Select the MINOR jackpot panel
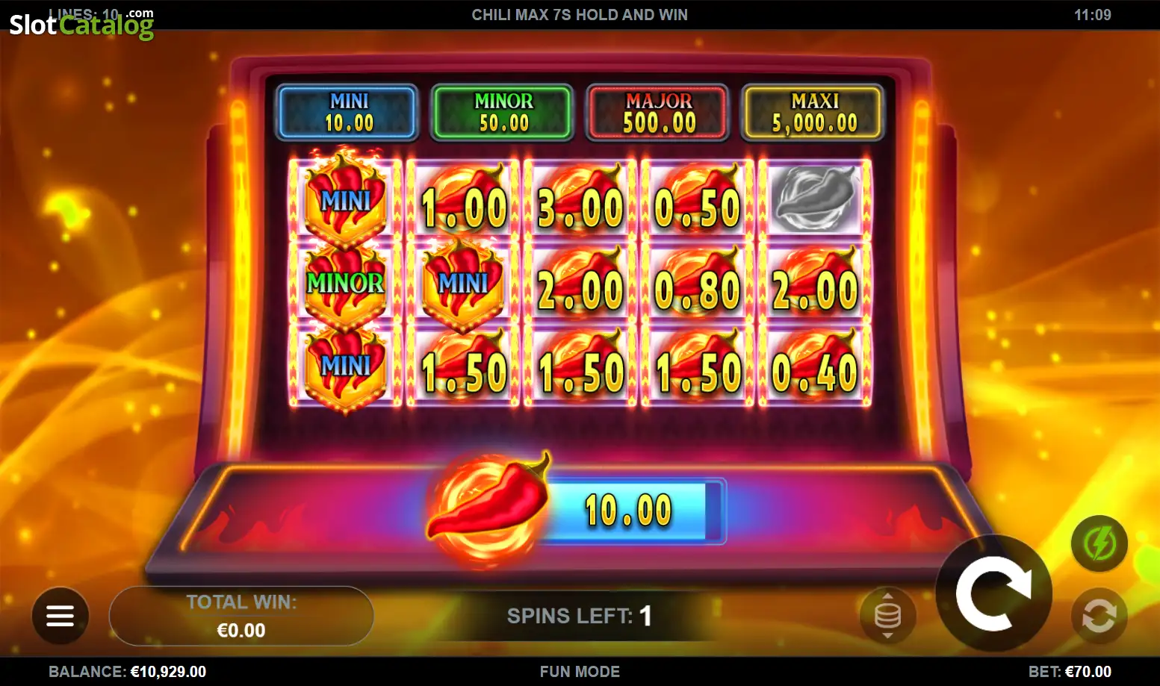 [x=503, y=112]
